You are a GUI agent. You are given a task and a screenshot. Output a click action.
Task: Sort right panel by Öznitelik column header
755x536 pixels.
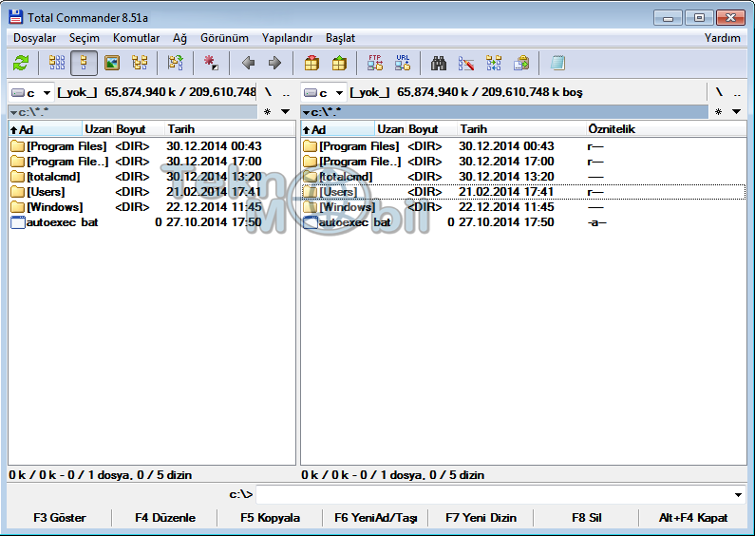[666, 129]
